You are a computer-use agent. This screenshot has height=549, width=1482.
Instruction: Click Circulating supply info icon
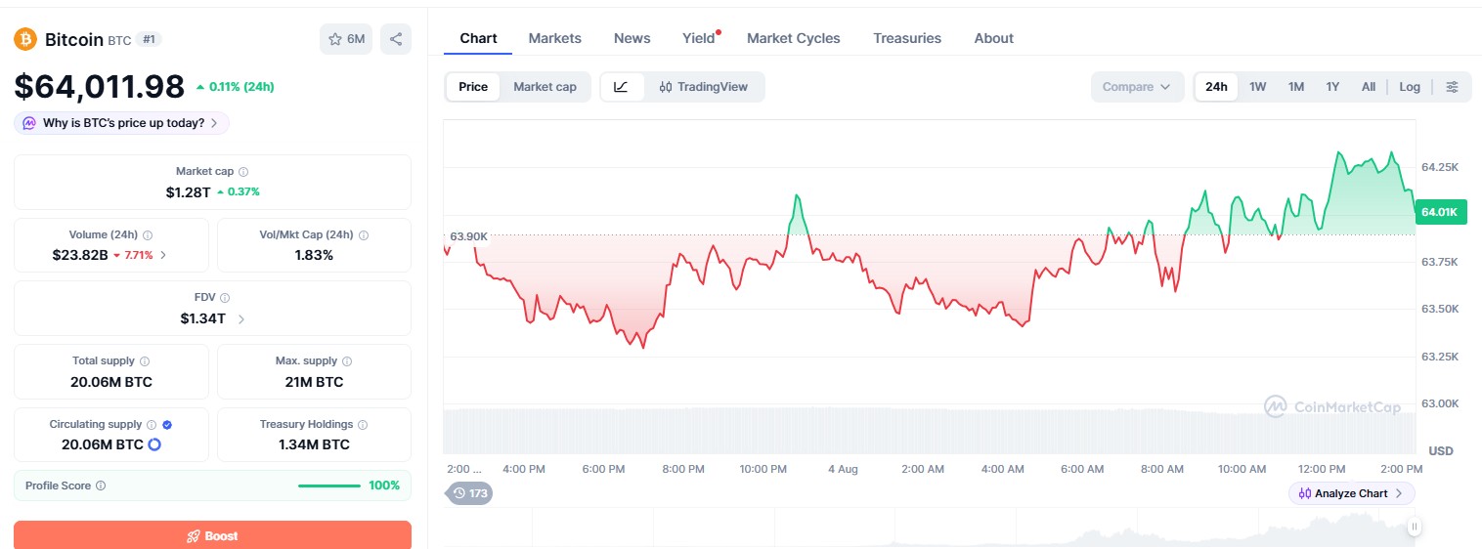click(152, 424)
